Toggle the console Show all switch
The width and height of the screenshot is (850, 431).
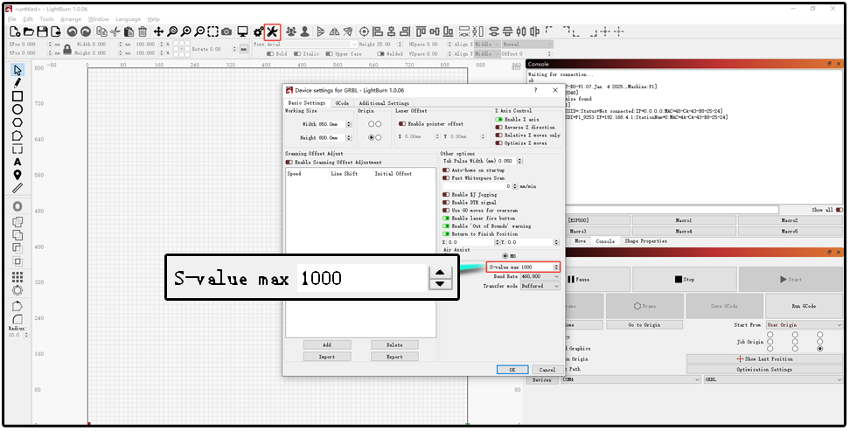[840, 210]
